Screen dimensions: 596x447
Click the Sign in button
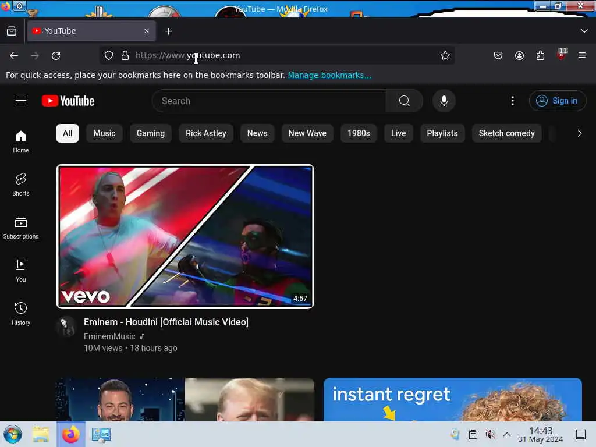pyautogui.click(x=557, y=101)
